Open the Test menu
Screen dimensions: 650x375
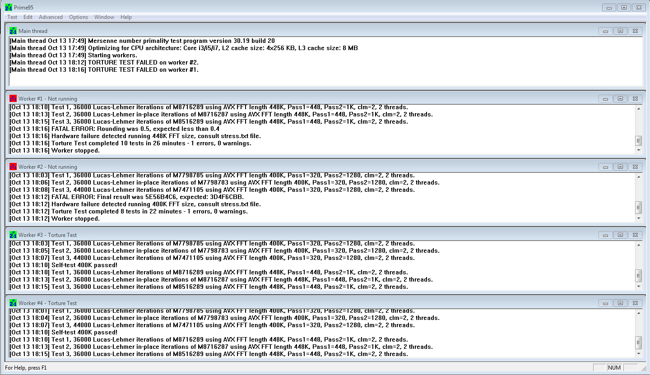tap(12, 17)
